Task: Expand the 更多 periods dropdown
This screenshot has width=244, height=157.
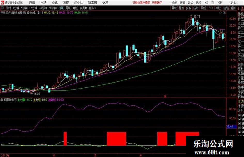Action: coord(92,8)
